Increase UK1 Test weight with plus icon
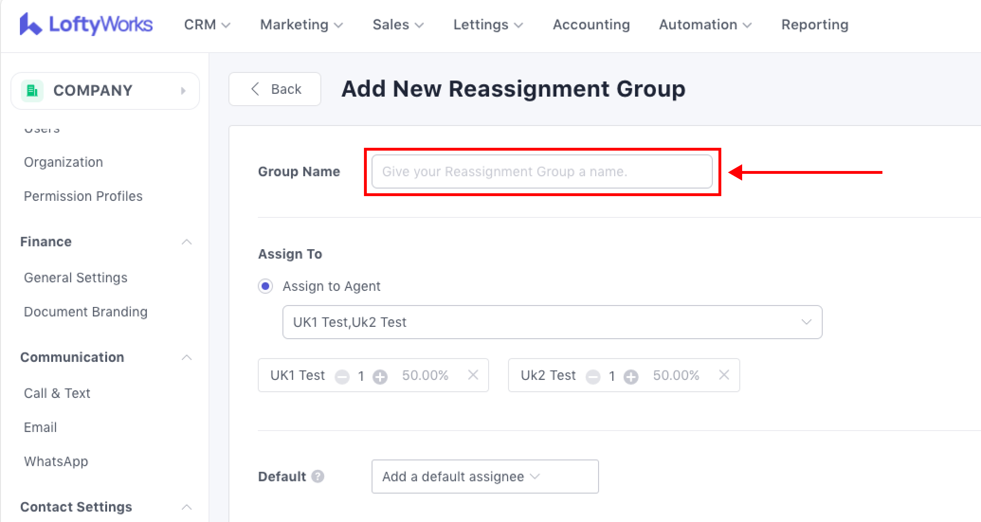The image size is (981, 522). 380,377
